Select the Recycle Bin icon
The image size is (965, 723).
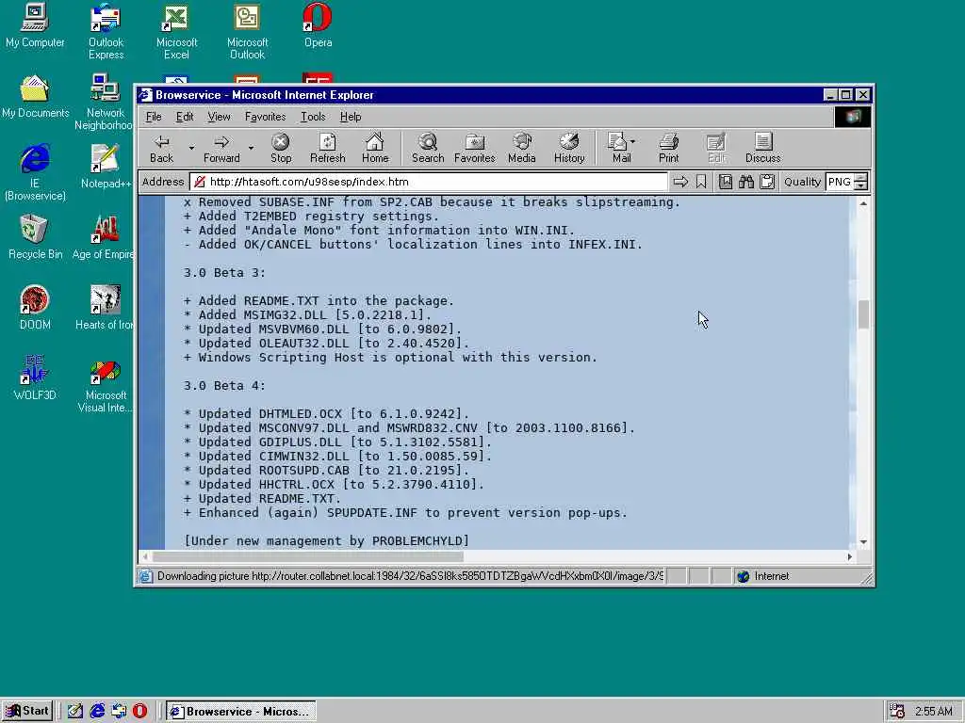pos(35,237)
